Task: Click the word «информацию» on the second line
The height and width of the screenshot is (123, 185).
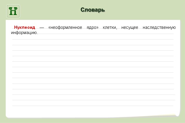Action: (24, 33)
